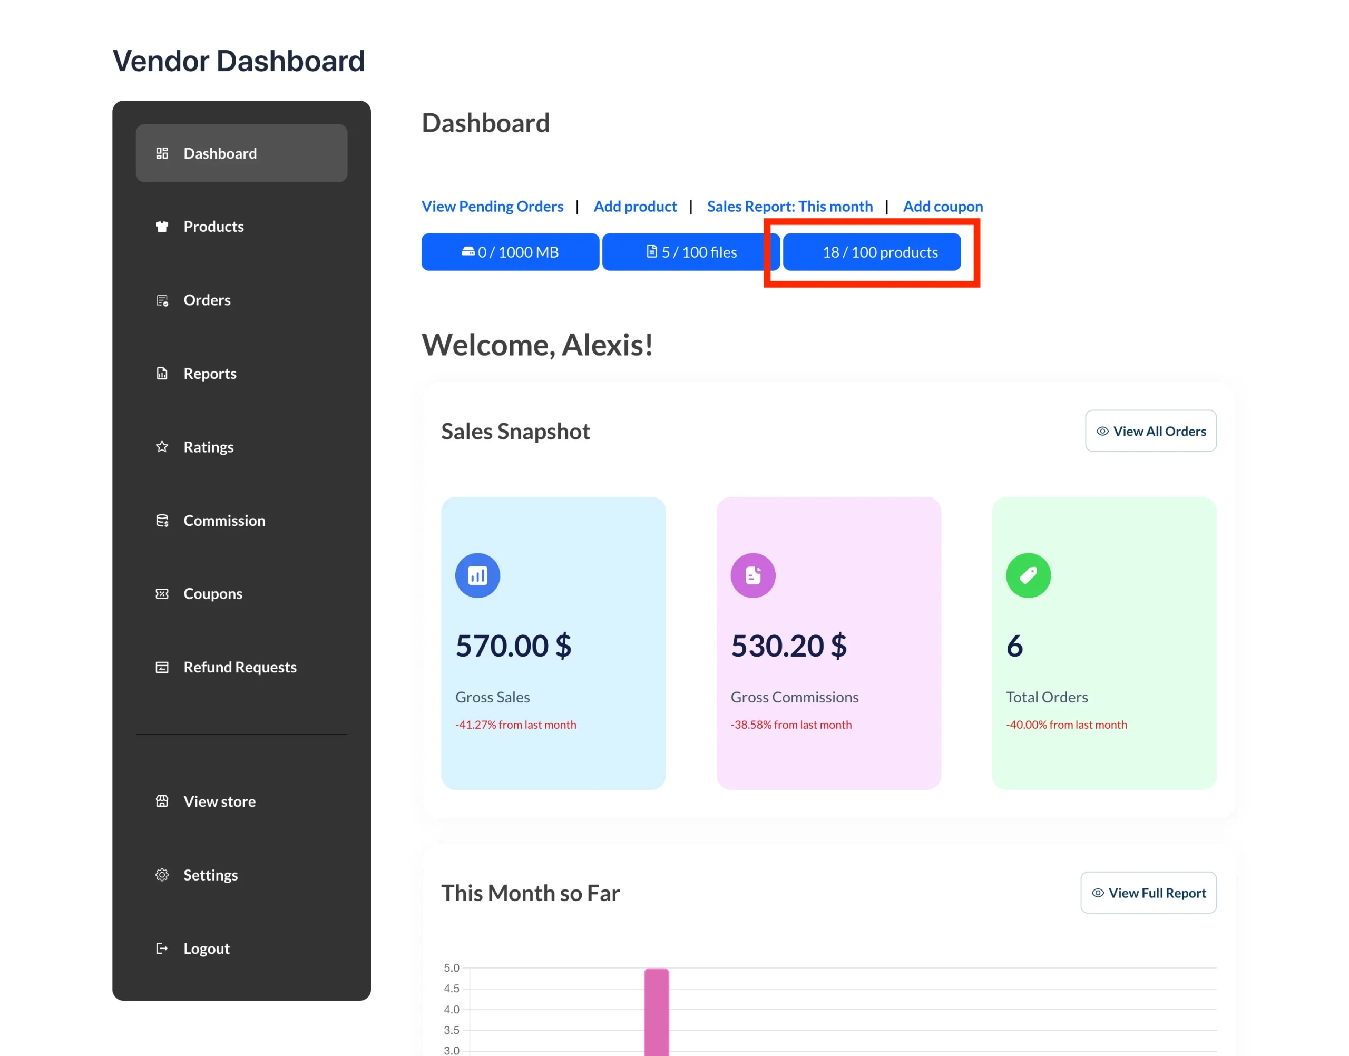Screen dimensions: 1349x1056
Task: Click the This Month so Far heading
Action: pyautogui.click(x=531, y=893)
